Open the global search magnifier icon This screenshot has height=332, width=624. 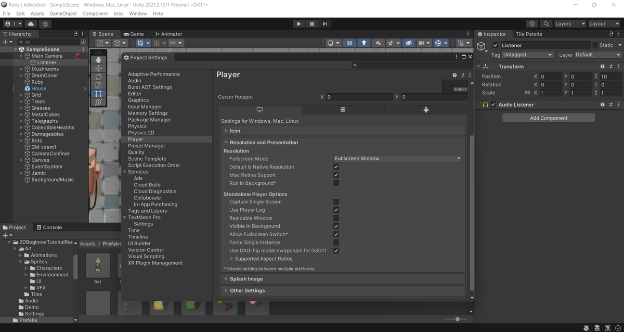[546, 24]
